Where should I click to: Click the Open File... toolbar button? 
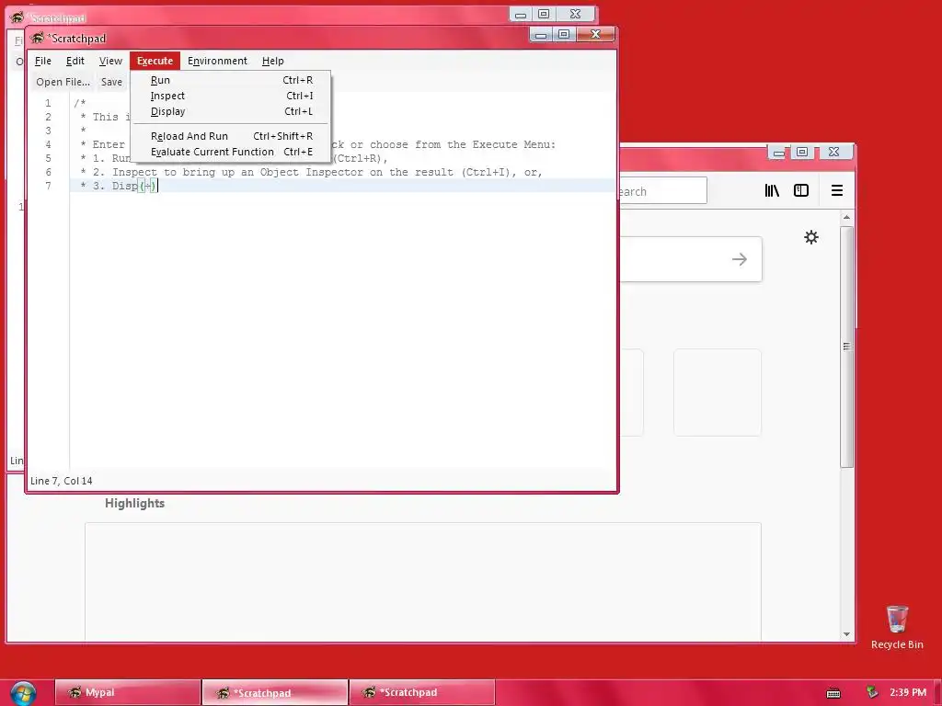point(63,82)
